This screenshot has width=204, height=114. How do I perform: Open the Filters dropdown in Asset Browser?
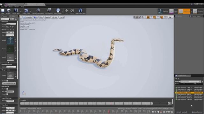[178, 82]
